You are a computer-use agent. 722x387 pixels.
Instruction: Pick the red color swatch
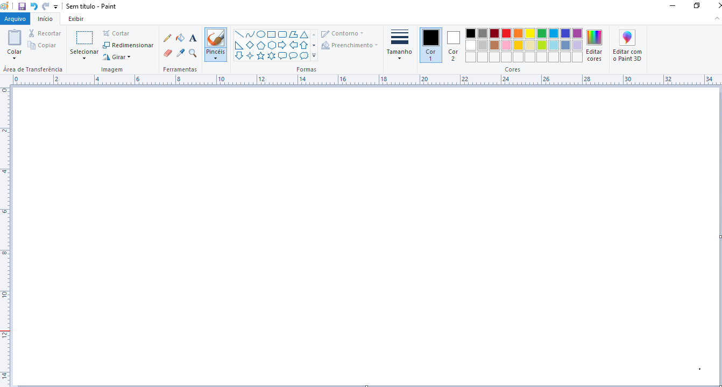click(x=506, y=33)
